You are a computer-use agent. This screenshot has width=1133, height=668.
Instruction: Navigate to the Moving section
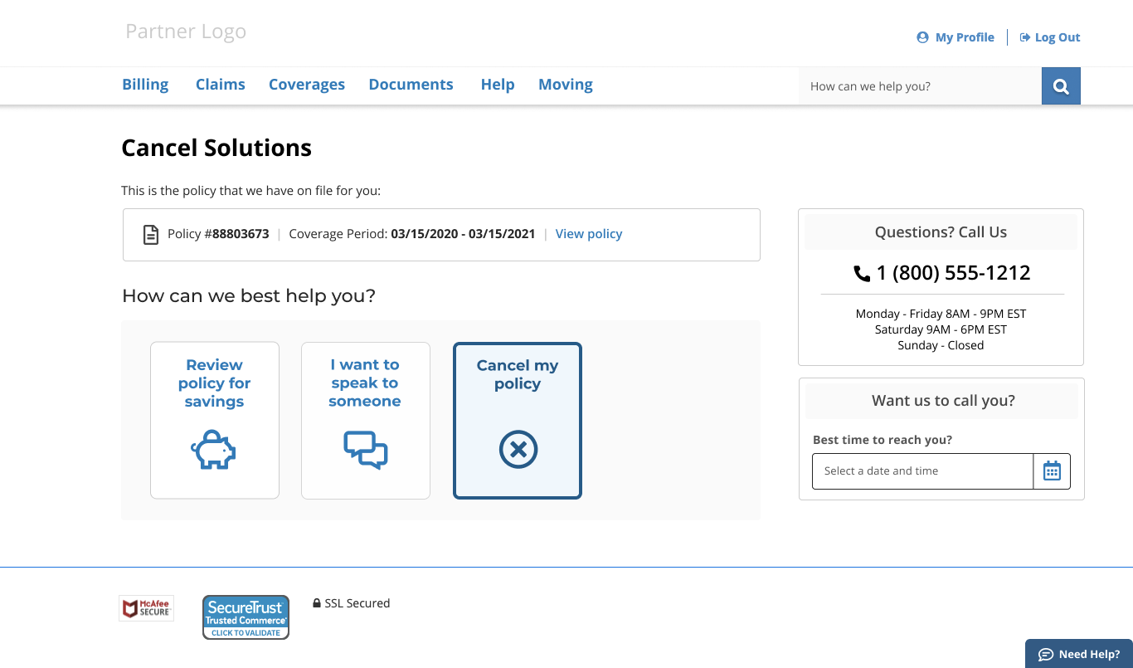click(x=566, y=85)
